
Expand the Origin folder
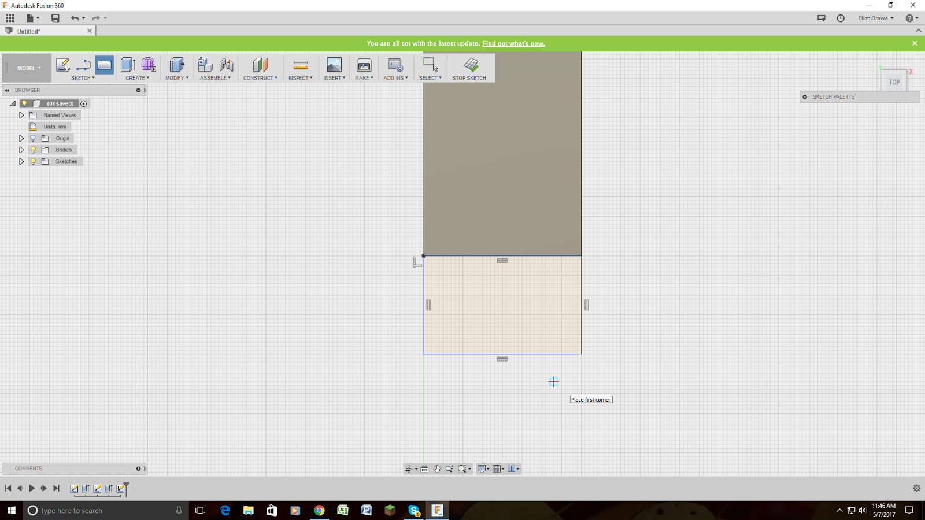point(21,138)
